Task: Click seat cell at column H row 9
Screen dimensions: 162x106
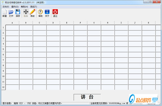Action: pyautogui.click(x=108, y=71)
